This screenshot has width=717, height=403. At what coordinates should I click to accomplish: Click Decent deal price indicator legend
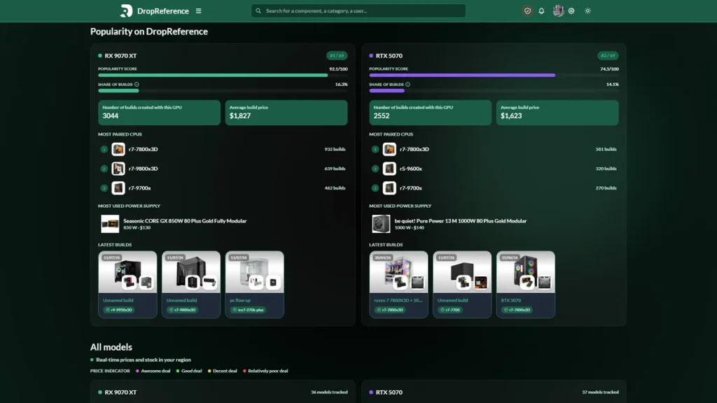[222, 371]
